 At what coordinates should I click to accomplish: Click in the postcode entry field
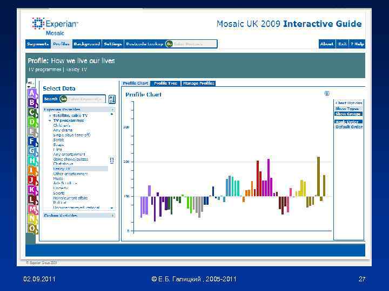click(x=194, y=44)
